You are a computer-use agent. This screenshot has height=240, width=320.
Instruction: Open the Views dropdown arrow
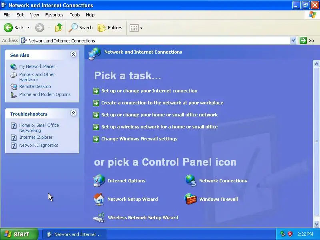[142, 28]
